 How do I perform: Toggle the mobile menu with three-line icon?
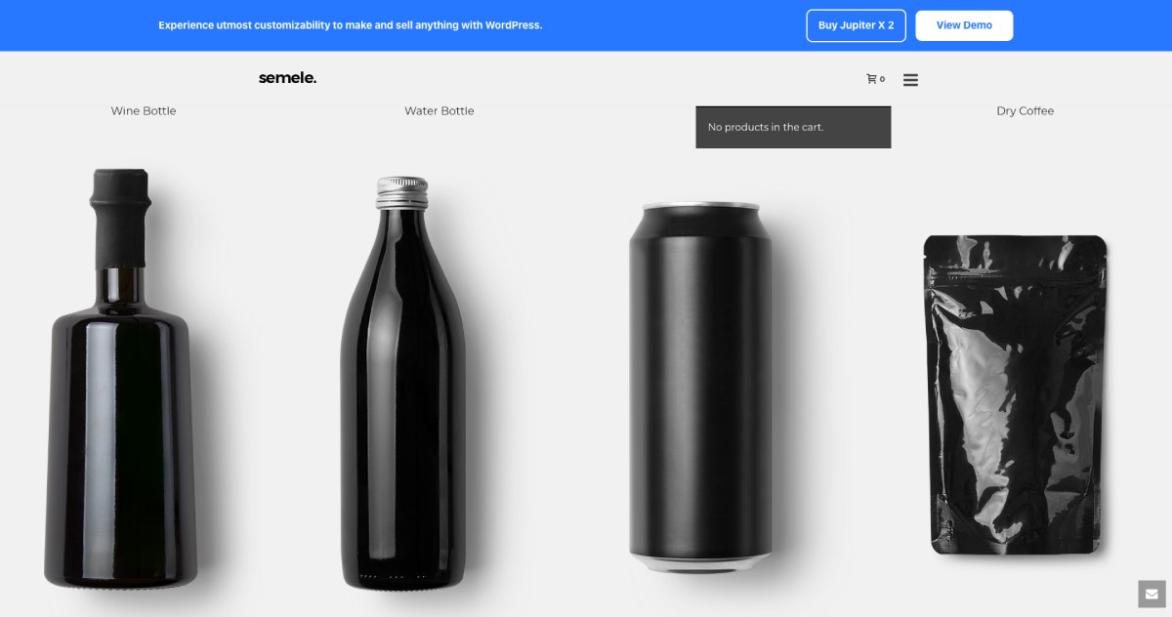[x=910, y=79]
